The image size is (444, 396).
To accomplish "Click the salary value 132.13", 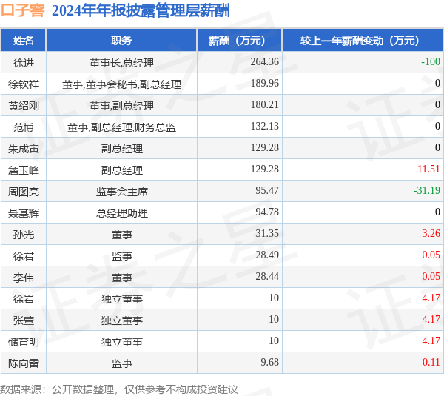I will 264,127.
